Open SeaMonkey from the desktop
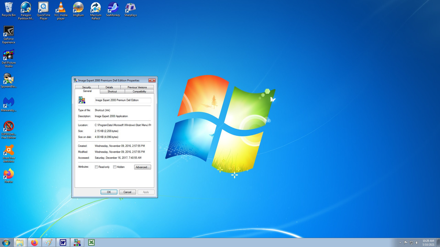This screenshot has height=247, width=440. tap(113, 9)
